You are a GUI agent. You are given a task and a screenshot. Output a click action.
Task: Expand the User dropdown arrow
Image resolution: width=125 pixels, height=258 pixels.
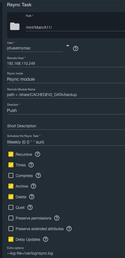tap(67, 46)
